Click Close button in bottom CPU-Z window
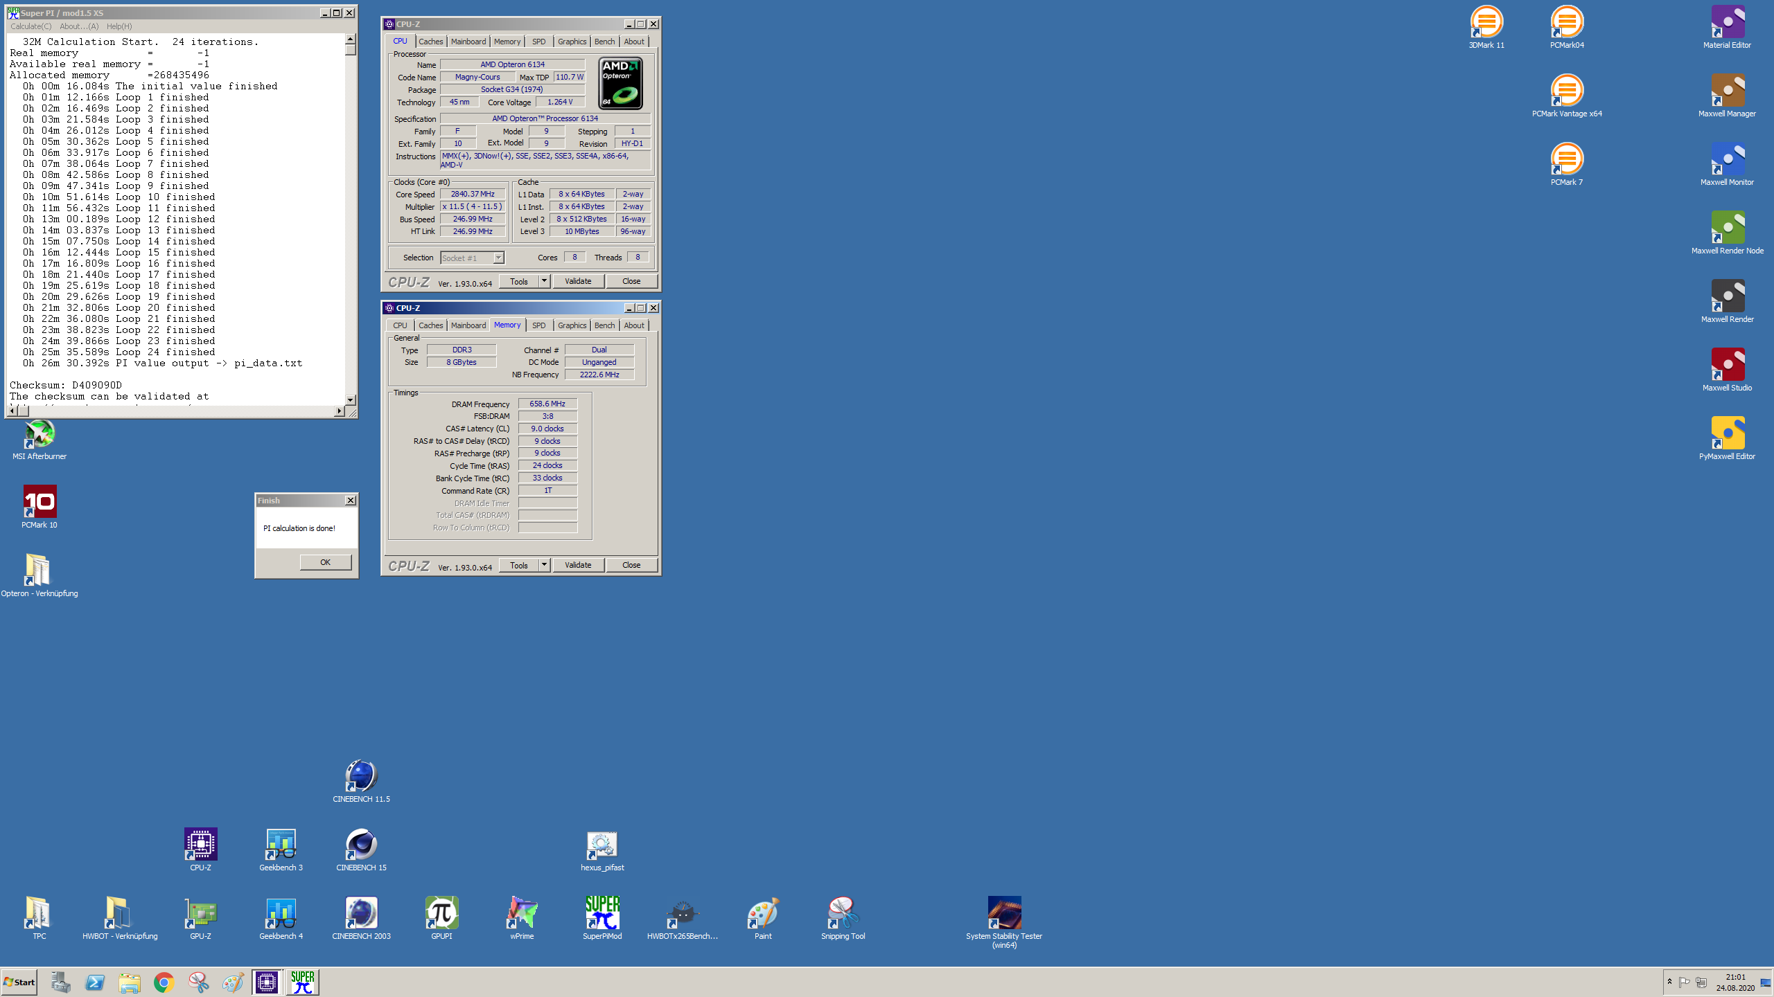The image size is (1774, 997). (x=631, y=565)
